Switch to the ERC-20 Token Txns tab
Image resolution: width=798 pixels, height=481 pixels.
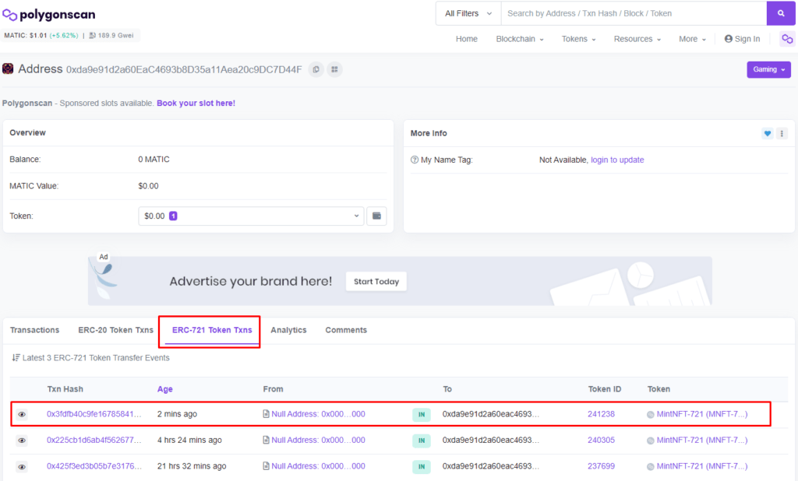pos(115,330)
